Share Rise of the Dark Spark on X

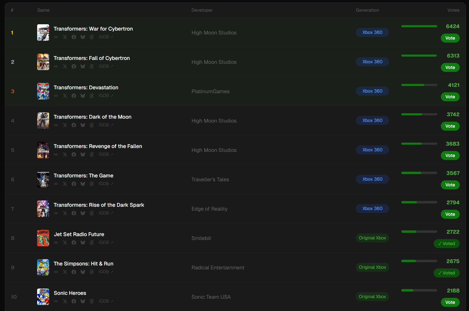coord(65,213)
